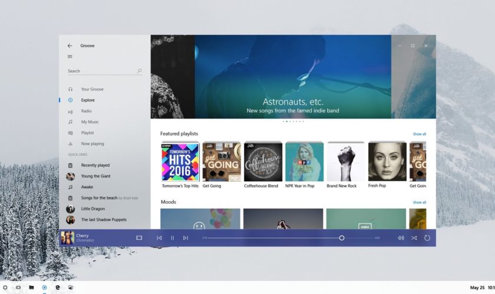495x294 pixels.
Task: Click the icon beside Songs for the beach
Action: click(x=70, y=198)
